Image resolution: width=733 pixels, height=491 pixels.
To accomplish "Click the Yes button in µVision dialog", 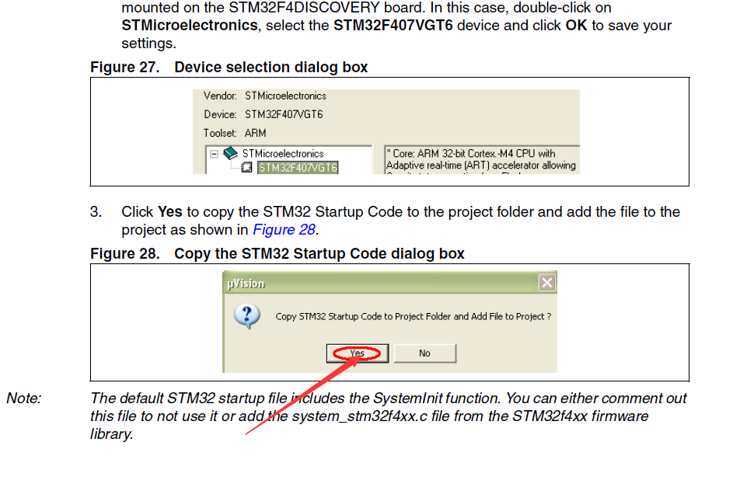I will (357, 353).
